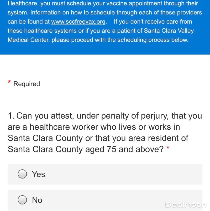Click the "No" answer label text

point(37,200)
